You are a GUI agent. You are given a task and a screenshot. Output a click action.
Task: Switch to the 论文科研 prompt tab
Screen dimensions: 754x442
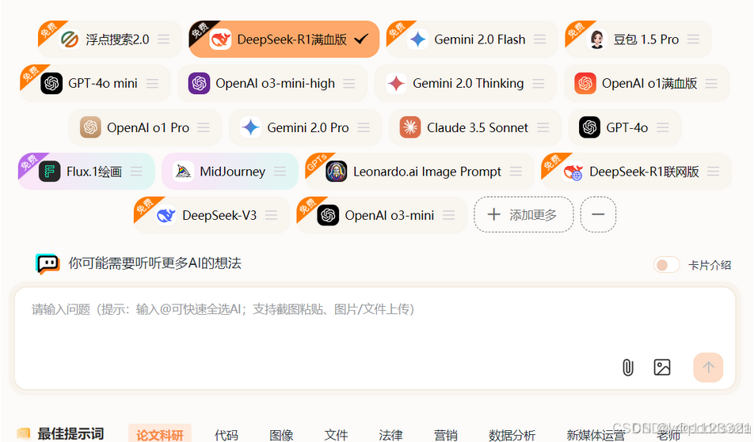pyautogui.click(x=160, y=434)
